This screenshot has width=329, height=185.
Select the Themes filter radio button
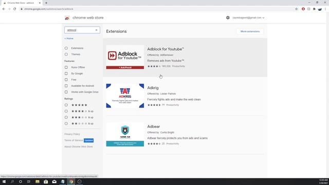[66, 54]
